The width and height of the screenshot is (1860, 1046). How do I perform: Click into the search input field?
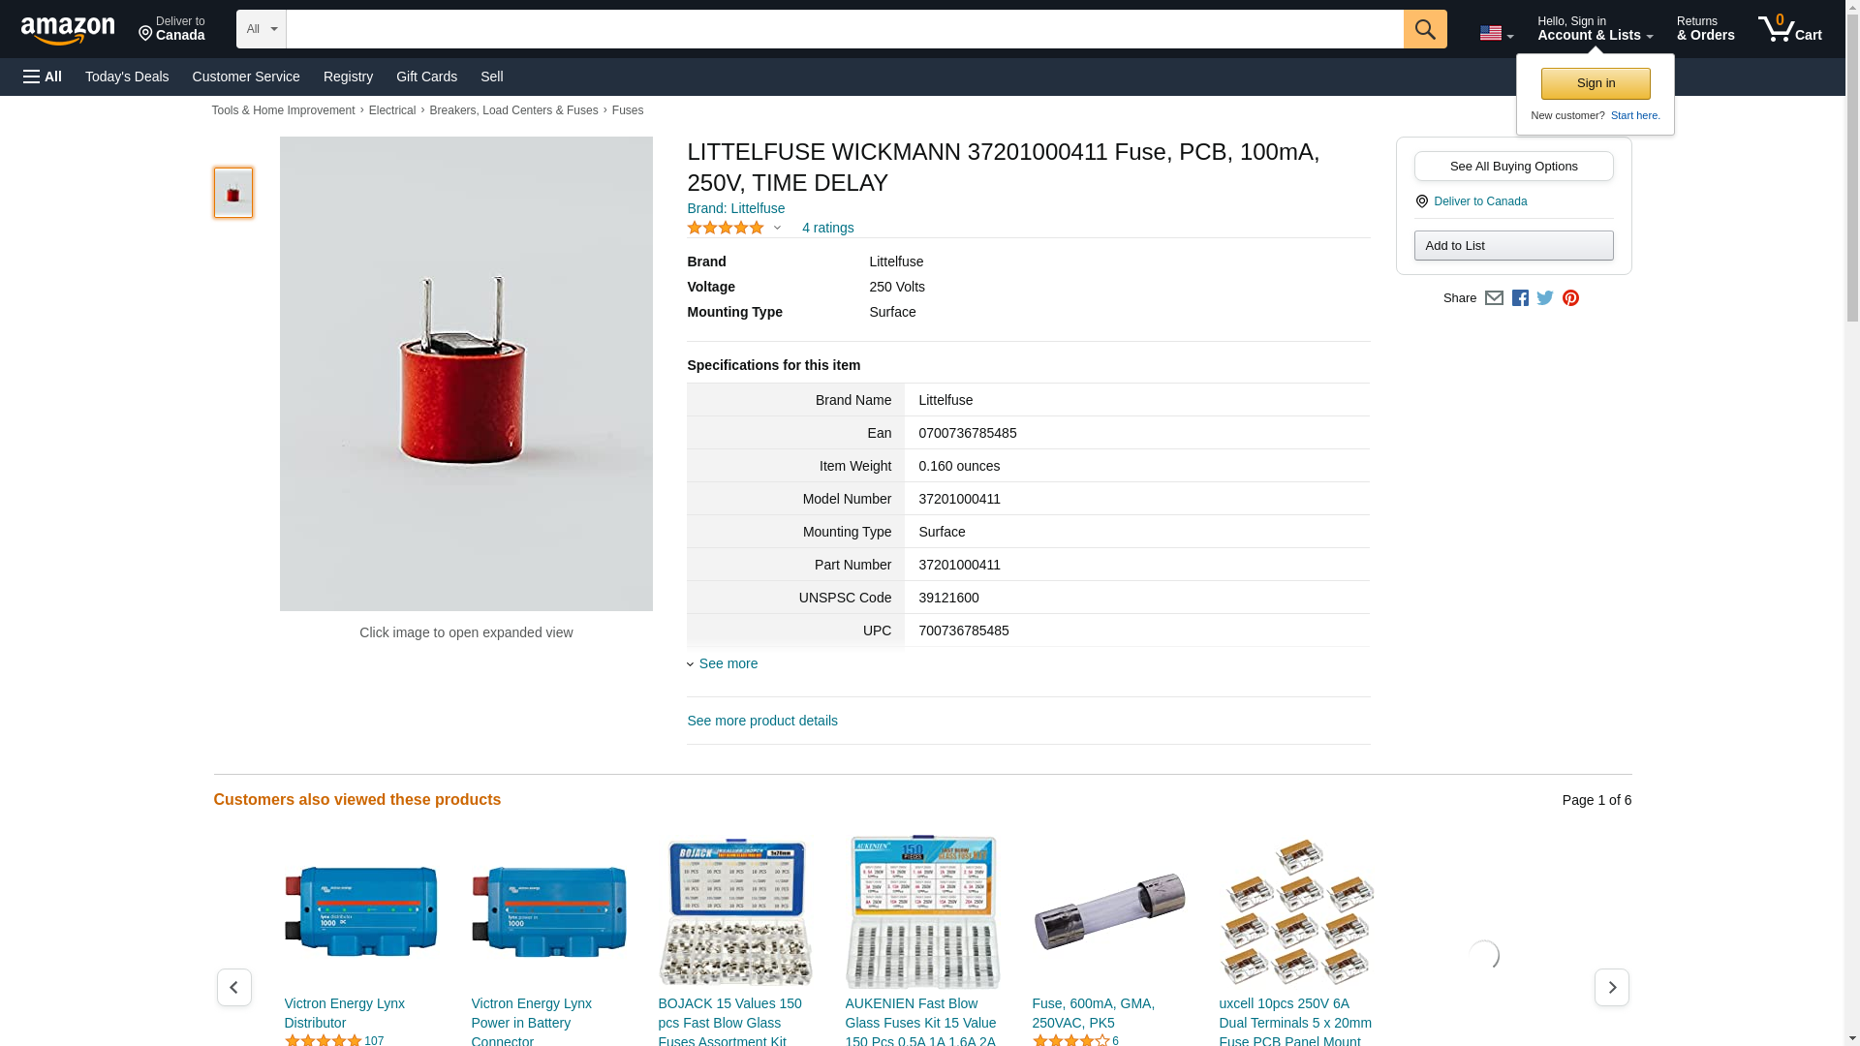pos(845,29)
